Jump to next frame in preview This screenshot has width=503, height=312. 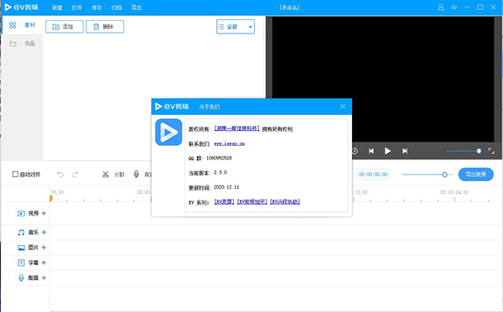coord(405,151)
